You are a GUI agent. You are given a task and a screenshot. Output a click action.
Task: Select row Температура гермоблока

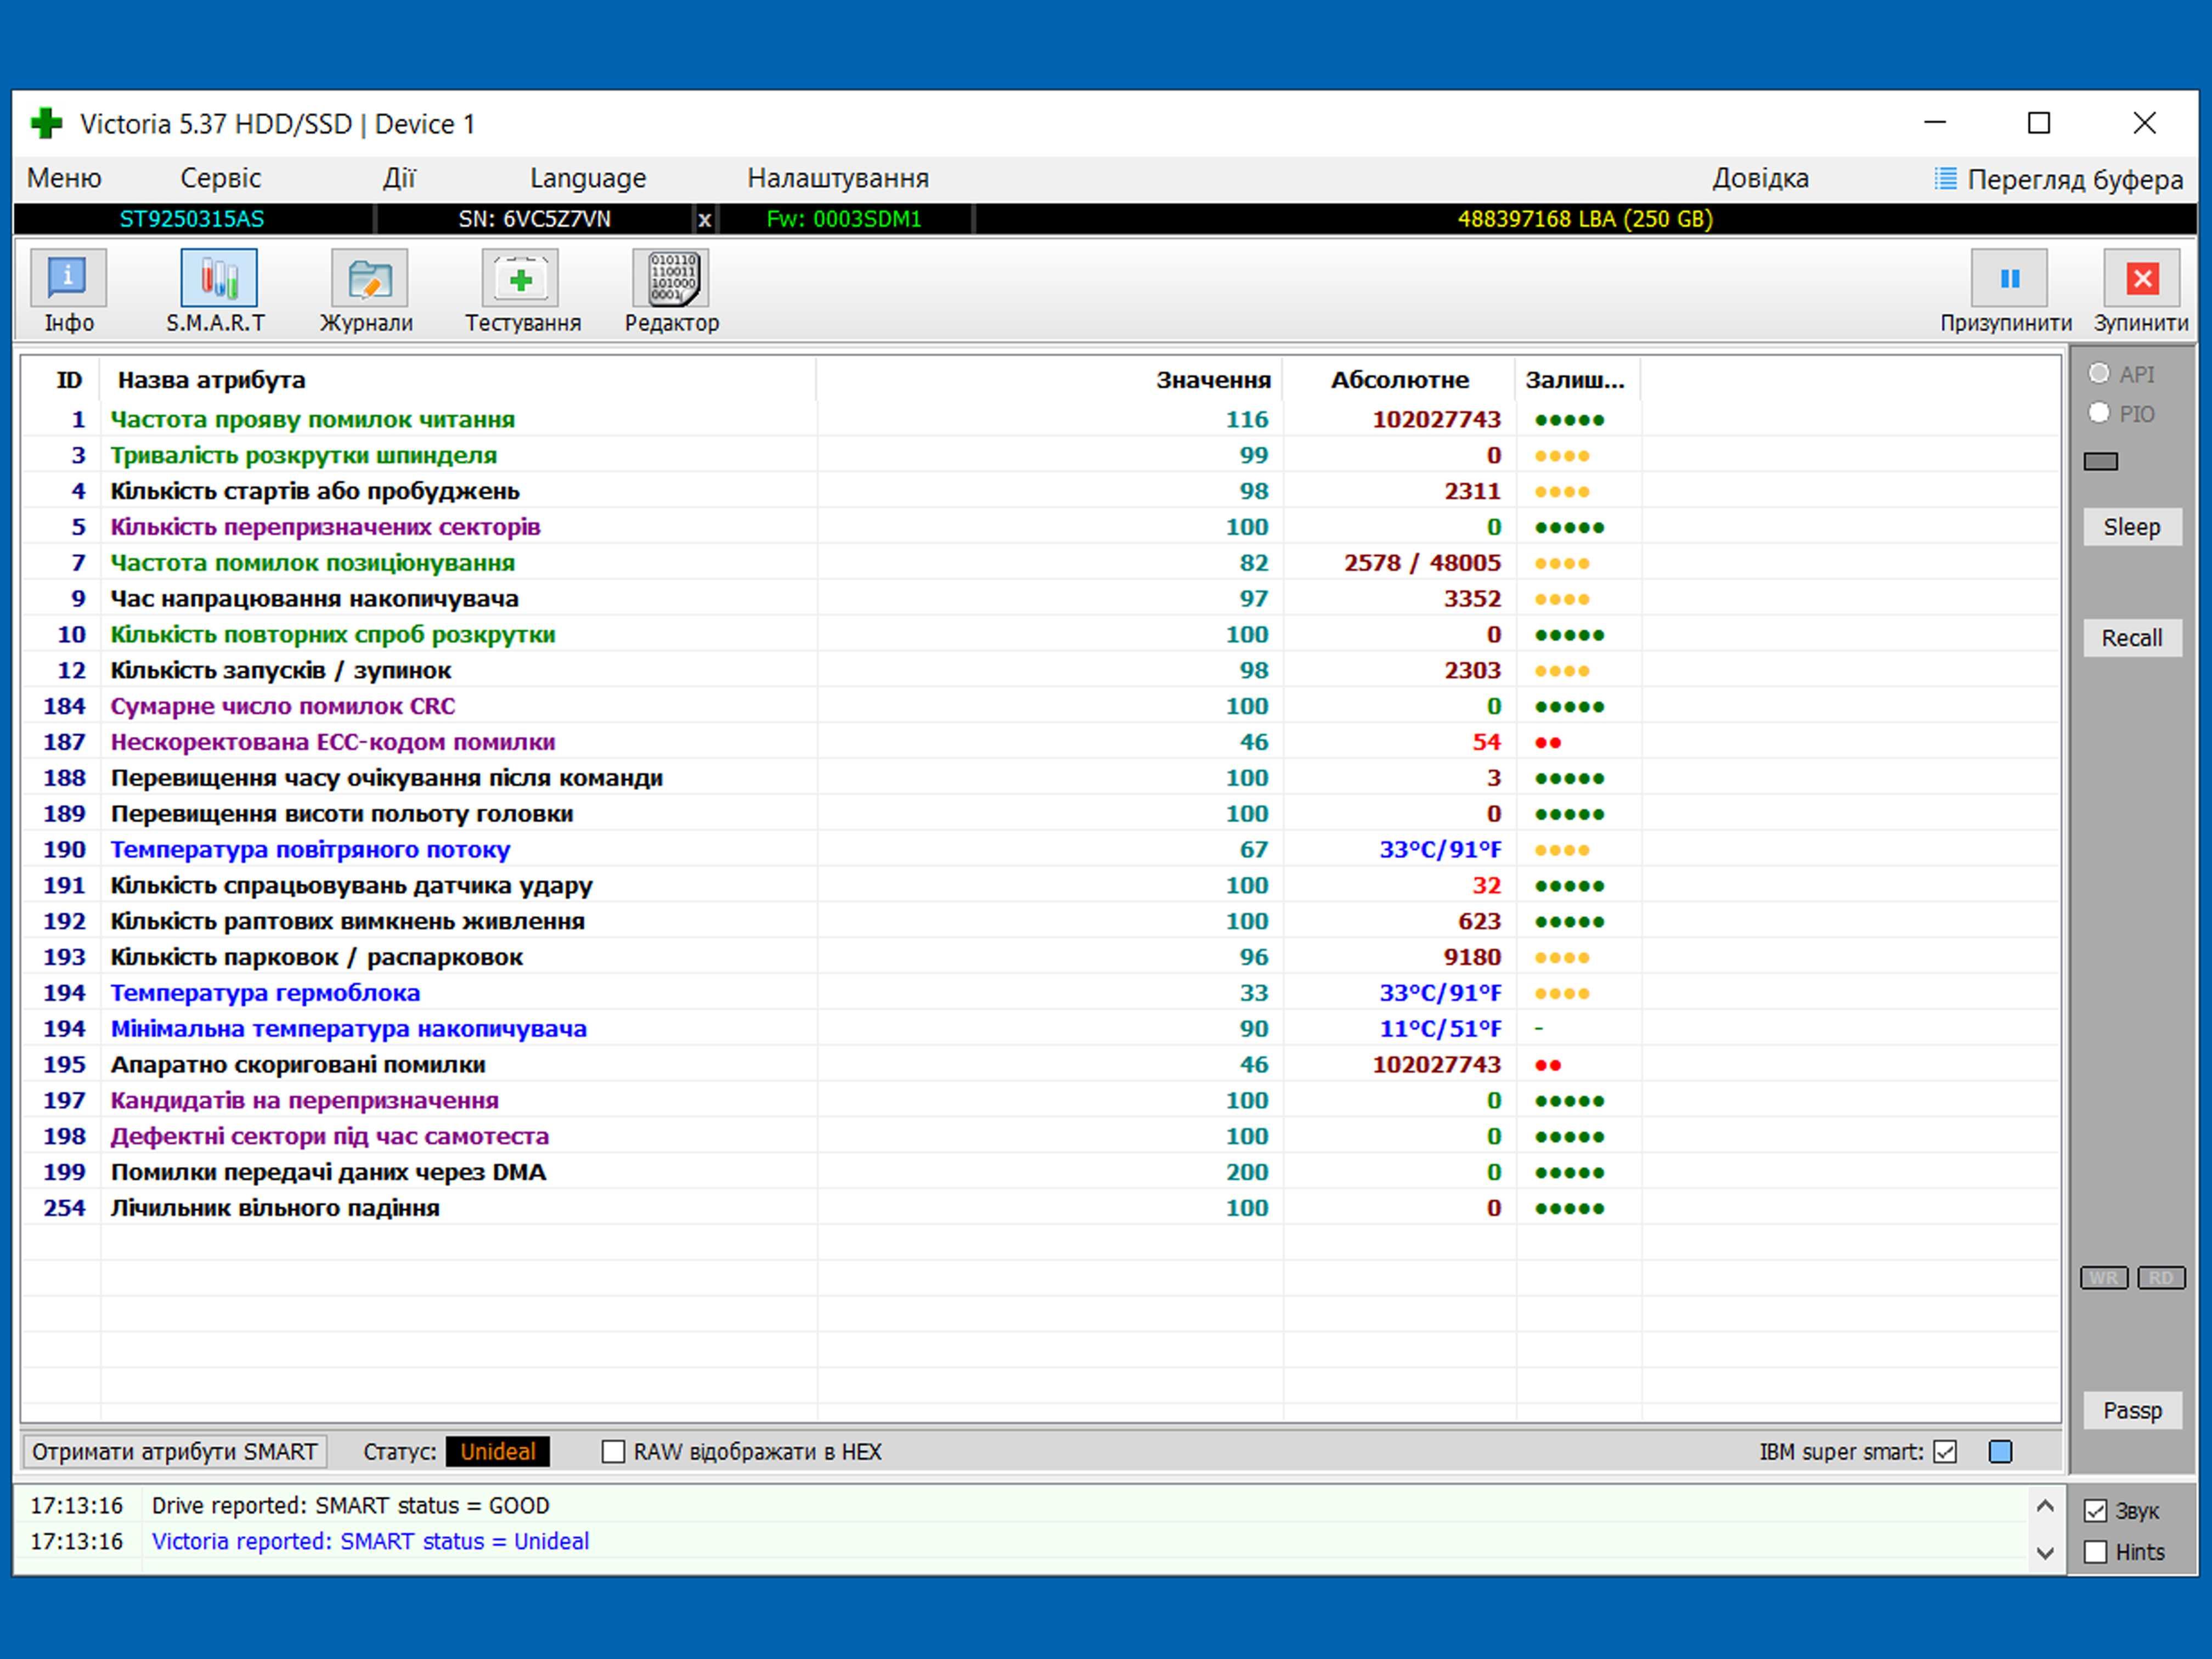pos(1040,993)
